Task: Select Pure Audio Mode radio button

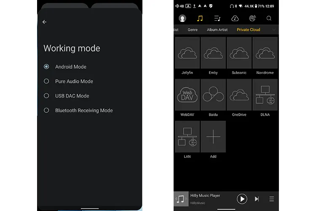Action: pyautogui.click(x=46, y=81)
